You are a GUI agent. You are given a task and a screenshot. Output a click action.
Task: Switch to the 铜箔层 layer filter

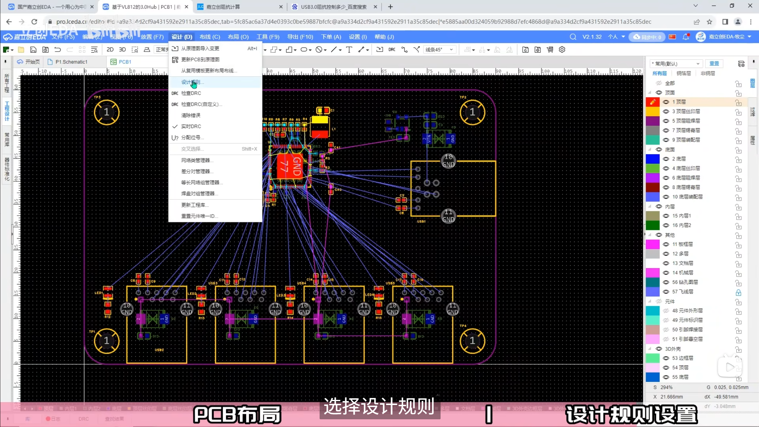click(x=683, y=73)
